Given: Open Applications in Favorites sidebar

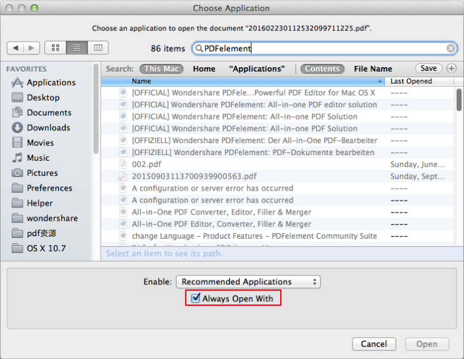Looking at the screenshot, I should click(44, 82).
